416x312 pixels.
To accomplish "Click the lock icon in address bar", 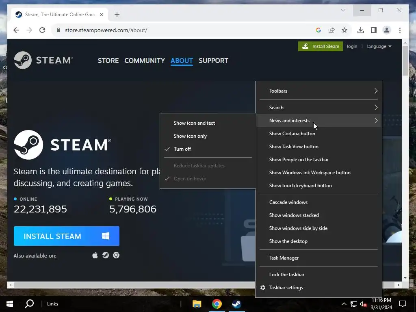I will click(58, 30).
